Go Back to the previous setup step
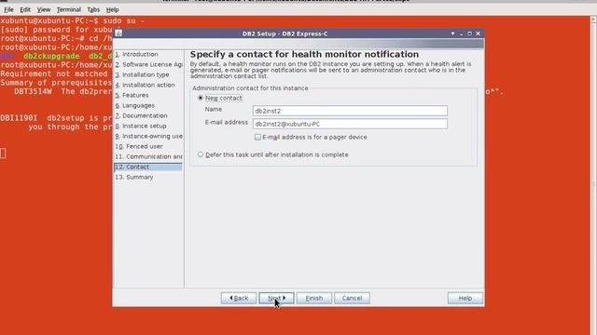 tap(239, 298)
